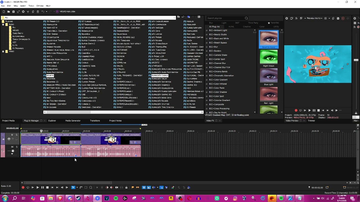Open the Render As export icon
Screen dimensions: 360x202
tap(18, 12)
